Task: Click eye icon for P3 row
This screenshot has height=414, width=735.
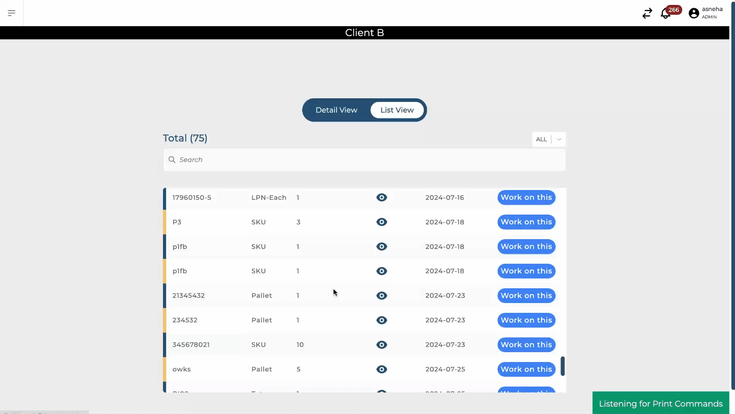Action: [382, 222]
